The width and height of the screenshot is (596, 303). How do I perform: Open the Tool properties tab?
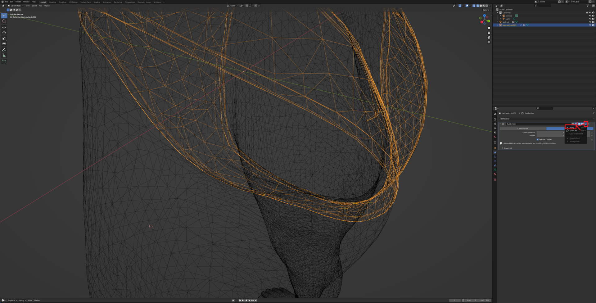pyautogui.click(x=495, y=114)
